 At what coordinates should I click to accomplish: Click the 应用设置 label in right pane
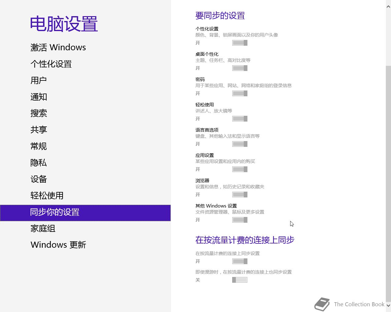pos(205,155)
